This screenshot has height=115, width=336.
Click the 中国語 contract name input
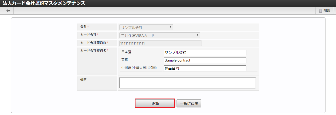pos(205,68)
